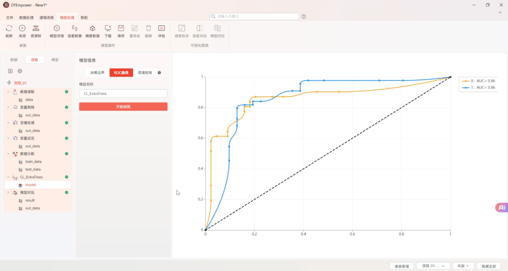Viewport: 508px width, 271px height.
Task: Open 模型详情 model details
Action: click(56, 28)
